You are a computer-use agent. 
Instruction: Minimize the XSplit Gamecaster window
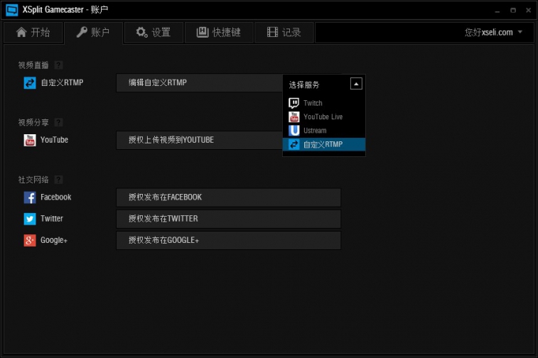[497, 11]
